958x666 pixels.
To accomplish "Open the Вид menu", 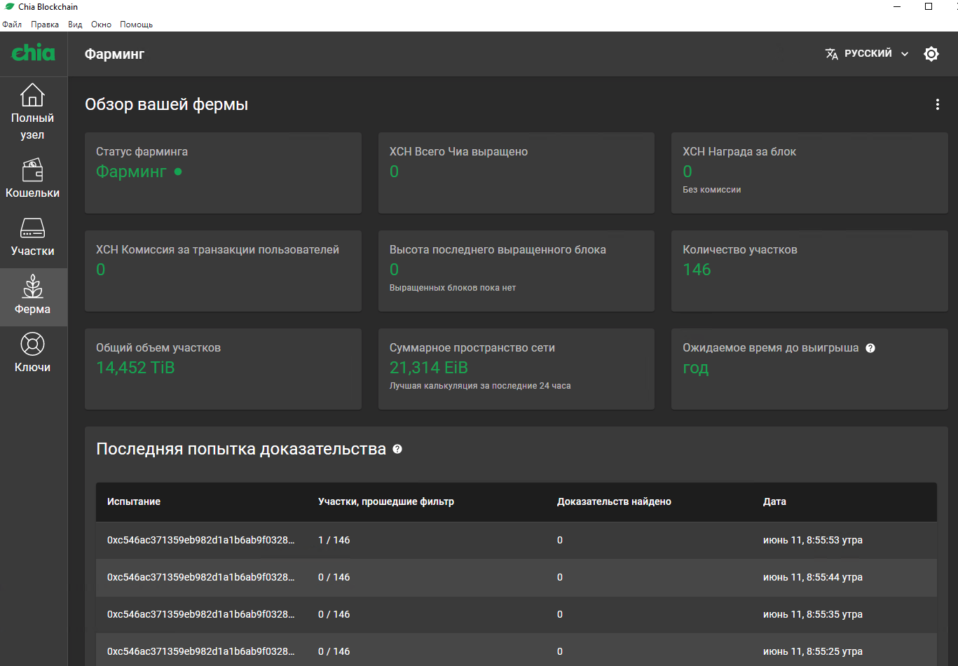I will 75,24.
